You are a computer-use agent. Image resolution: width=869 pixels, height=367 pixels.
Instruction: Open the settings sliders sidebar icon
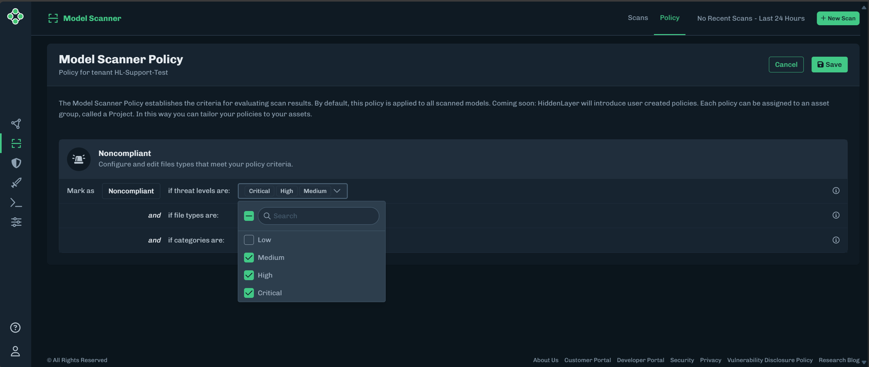click(15, 222)
